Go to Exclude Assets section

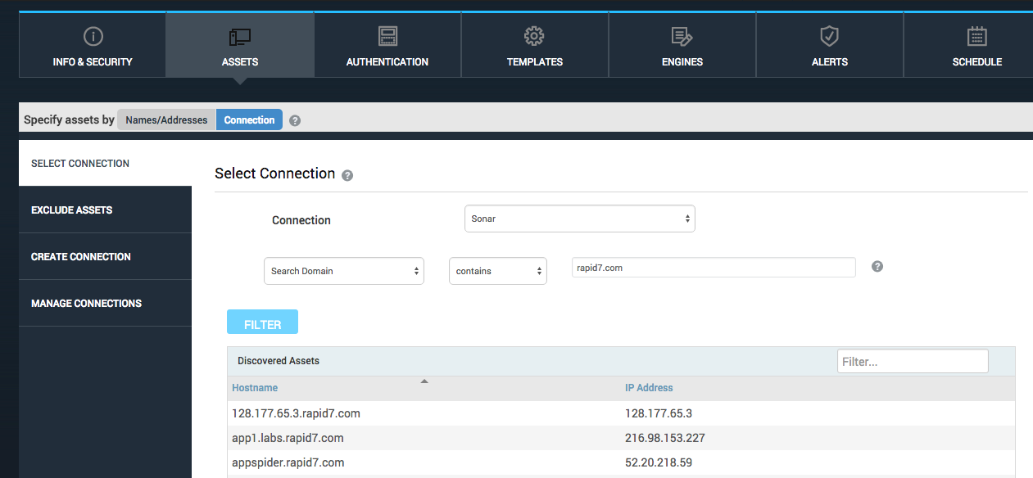pos(72,210)
